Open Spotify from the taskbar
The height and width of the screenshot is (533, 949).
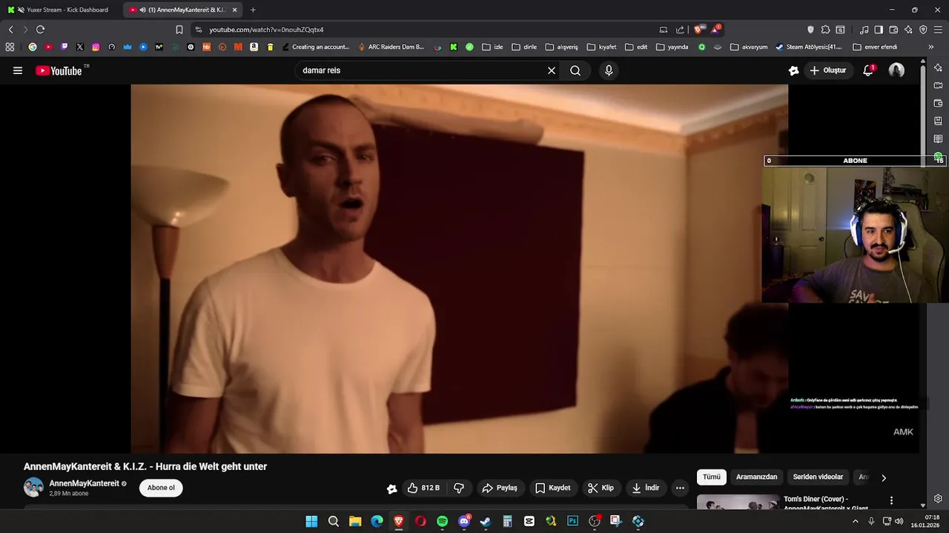click(x=442, y=521)
